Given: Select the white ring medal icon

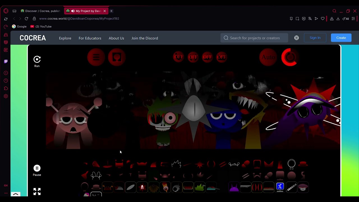Looking at the screenshot, I should (x=291, y=164).
